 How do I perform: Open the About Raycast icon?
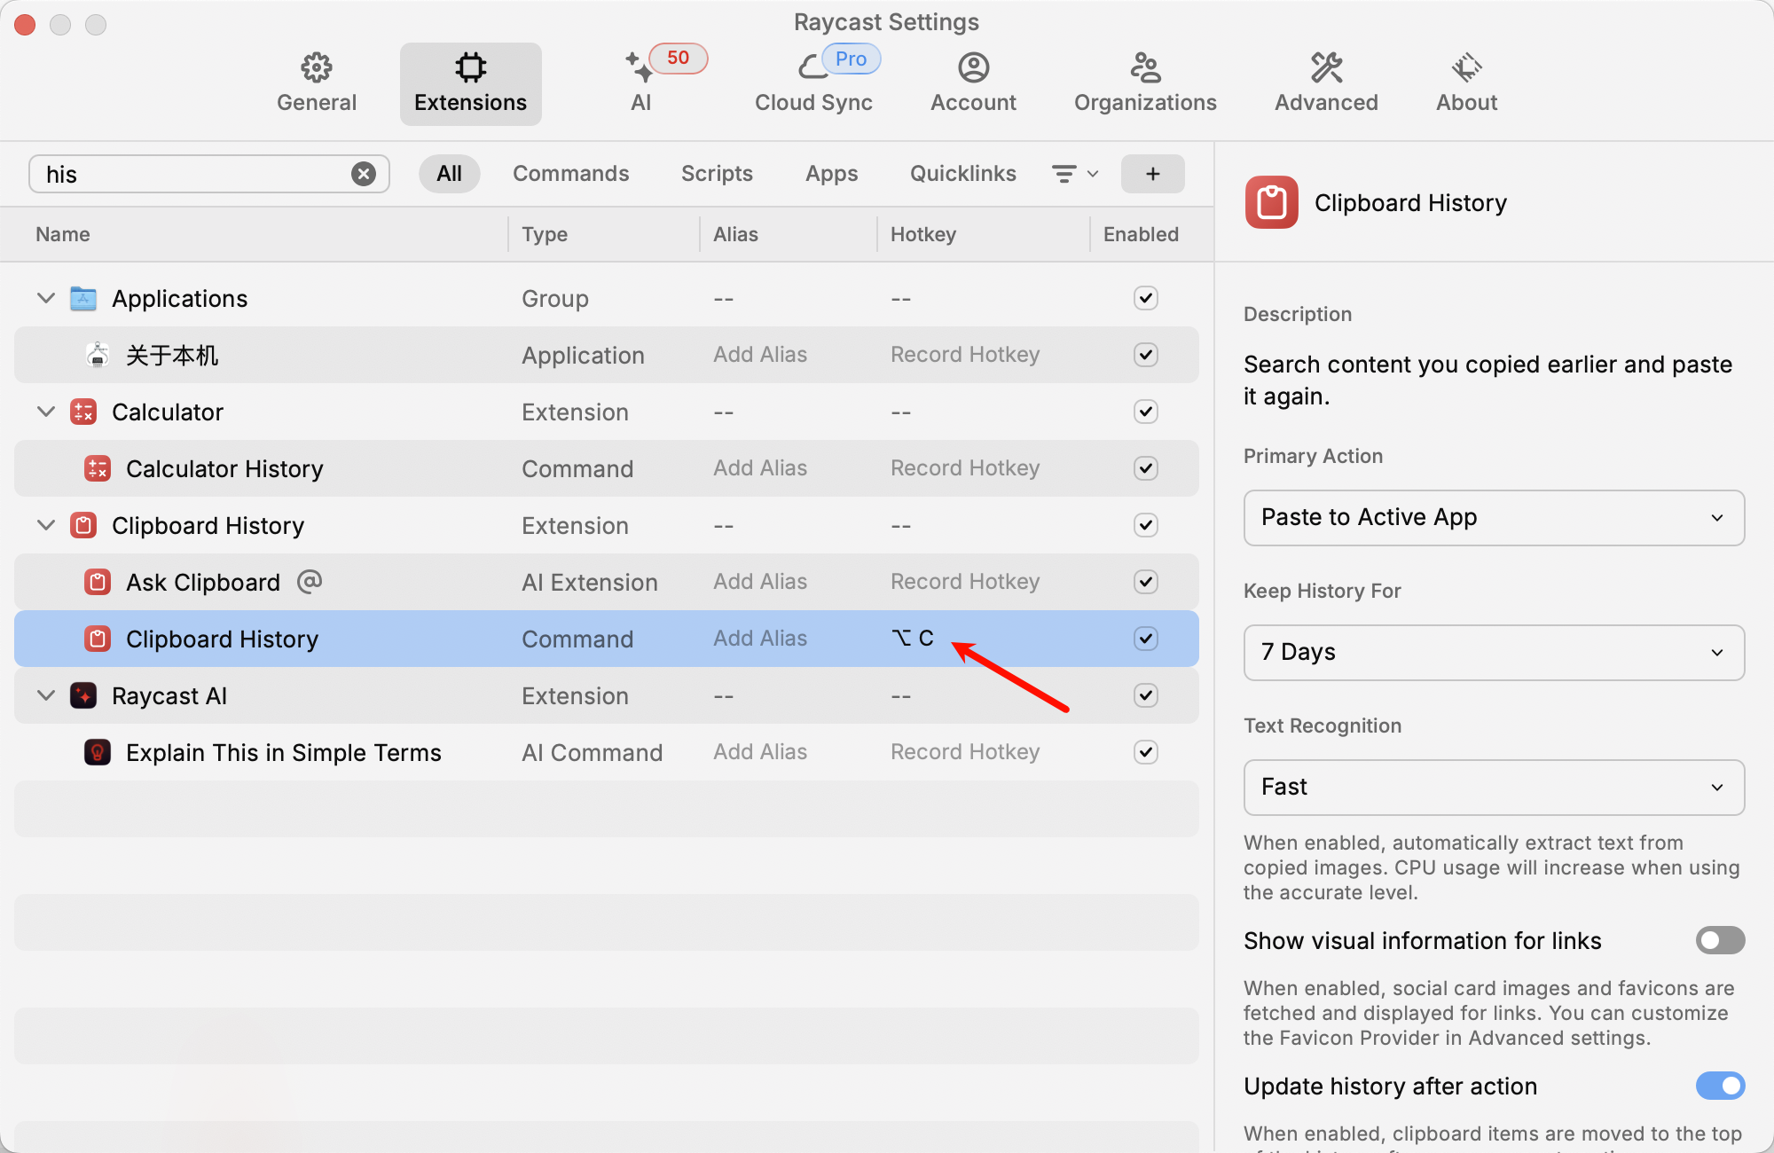pyautogui.click(x=1466, y=68)
